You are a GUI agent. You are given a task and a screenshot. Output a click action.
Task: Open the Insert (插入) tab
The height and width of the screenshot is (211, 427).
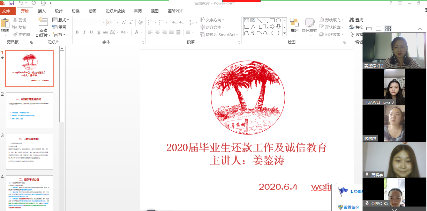click(x=42, y=11)
